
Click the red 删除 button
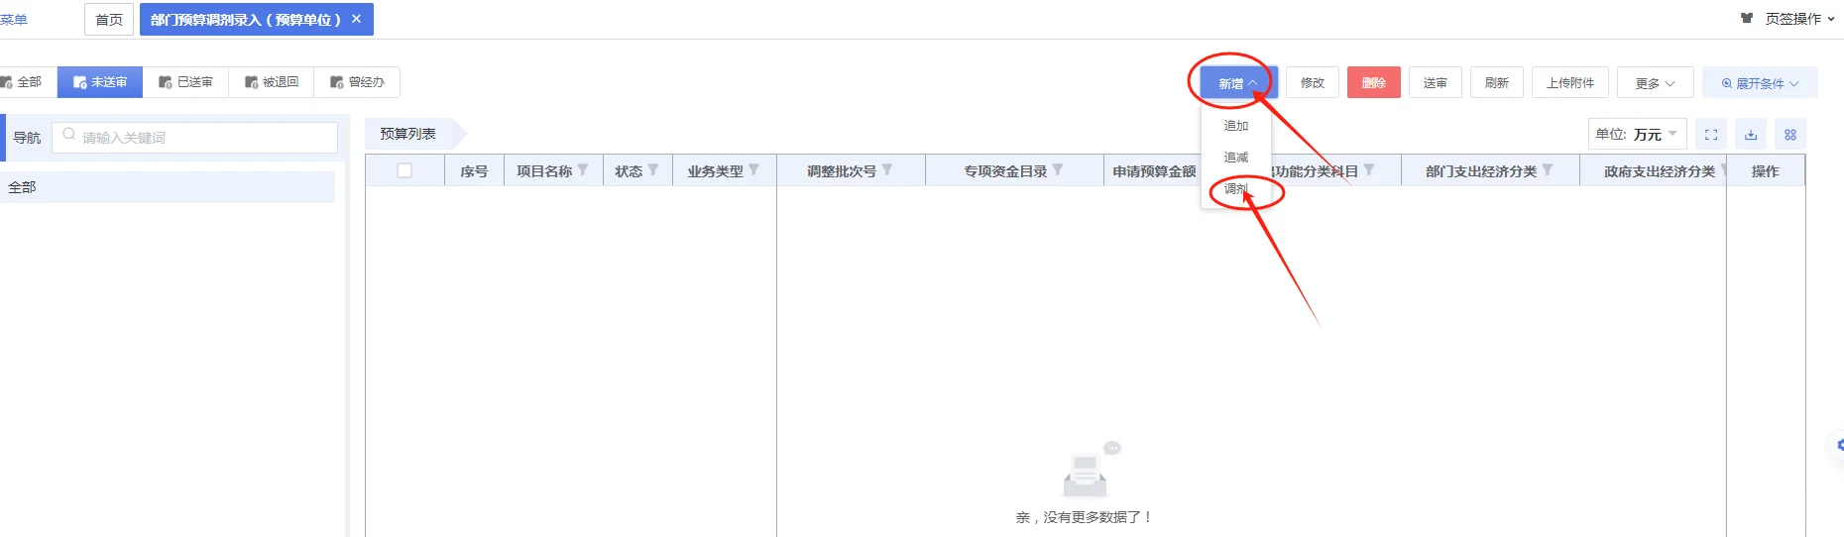tap(1374, 82)
